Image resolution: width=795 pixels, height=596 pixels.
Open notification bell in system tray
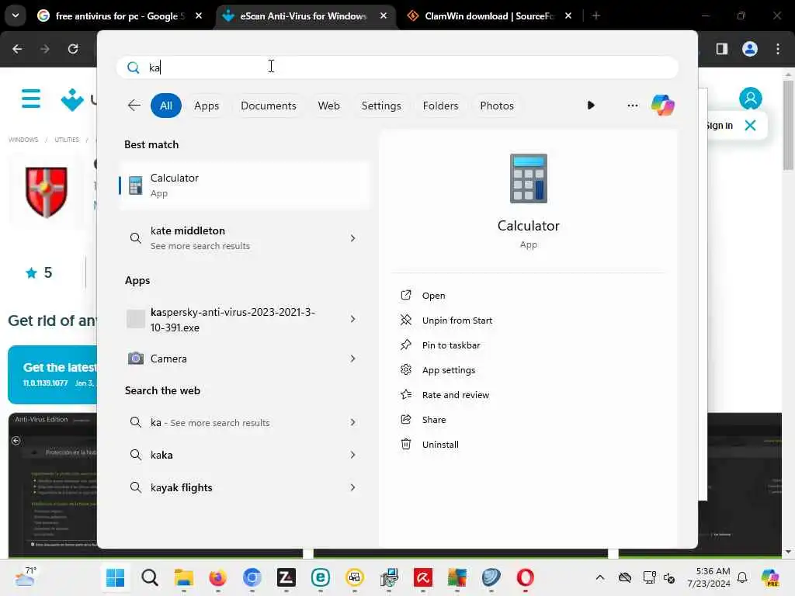click(x=742, y=577)
